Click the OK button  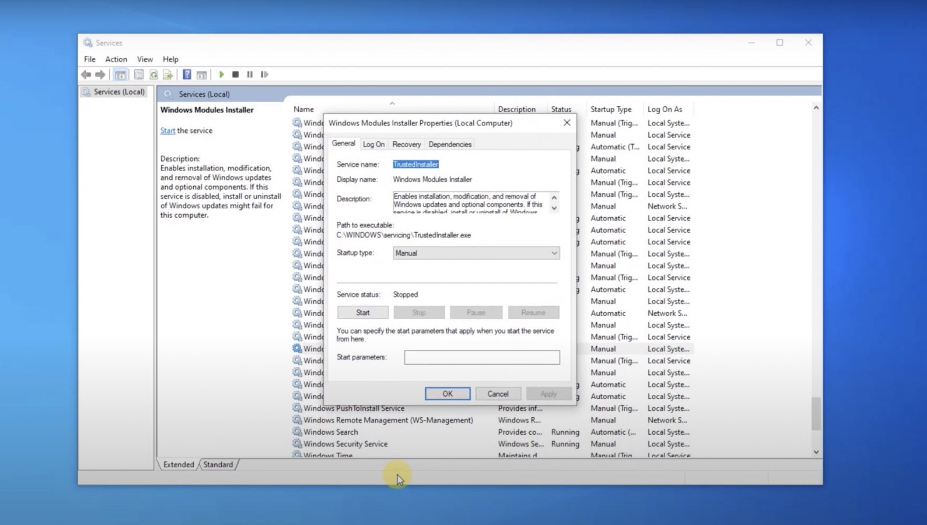447,394
